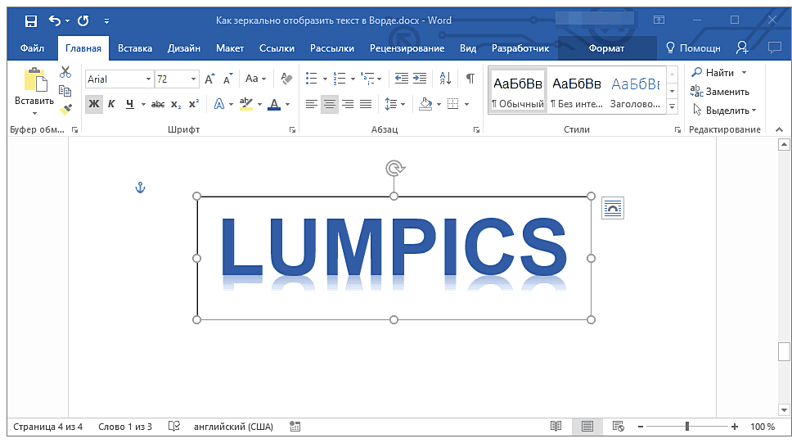Click the Clear All Formatting icon
Screen dimensions: 792x443
point(286,79)
